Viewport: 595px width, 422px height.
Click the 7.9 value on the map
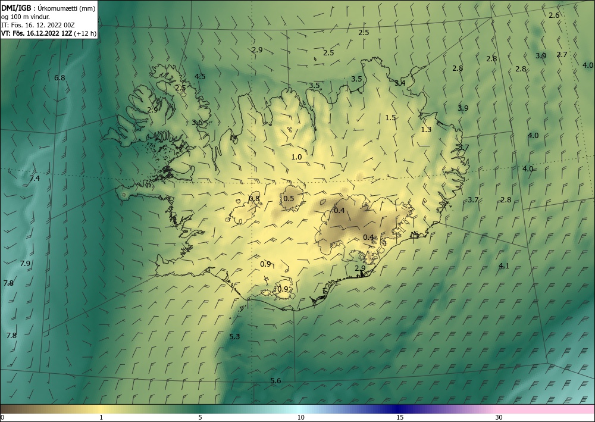tap(25, 263)
